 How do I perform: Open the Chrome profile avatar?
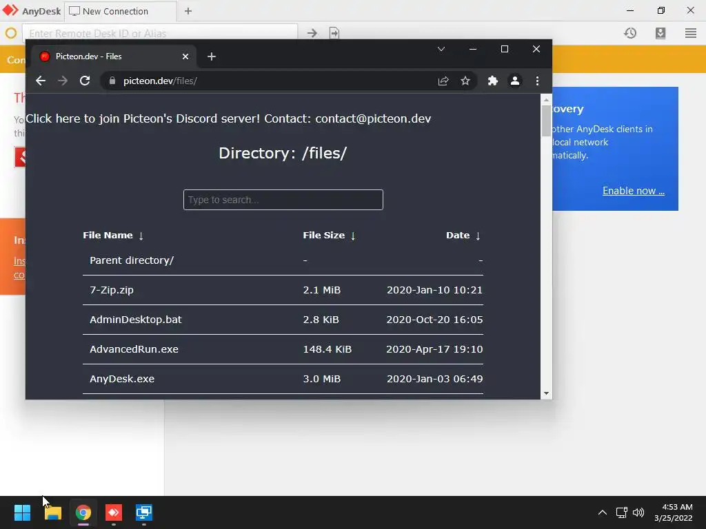click(514, 81)
